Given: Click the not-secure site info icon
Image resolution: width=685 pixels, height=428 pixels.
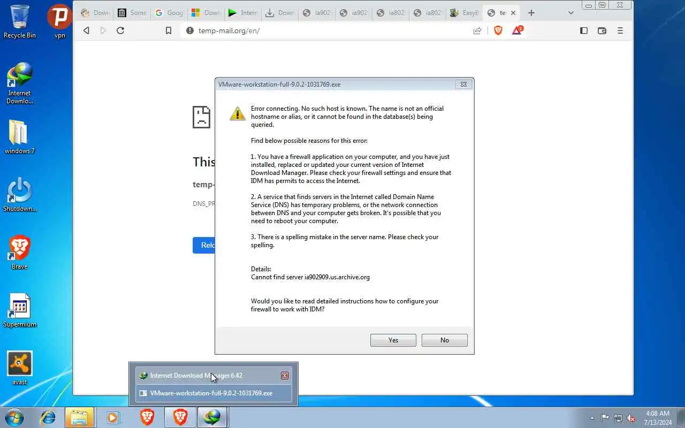Looking at the screenshot, I should pyautogui.click(x=189, y=30).
